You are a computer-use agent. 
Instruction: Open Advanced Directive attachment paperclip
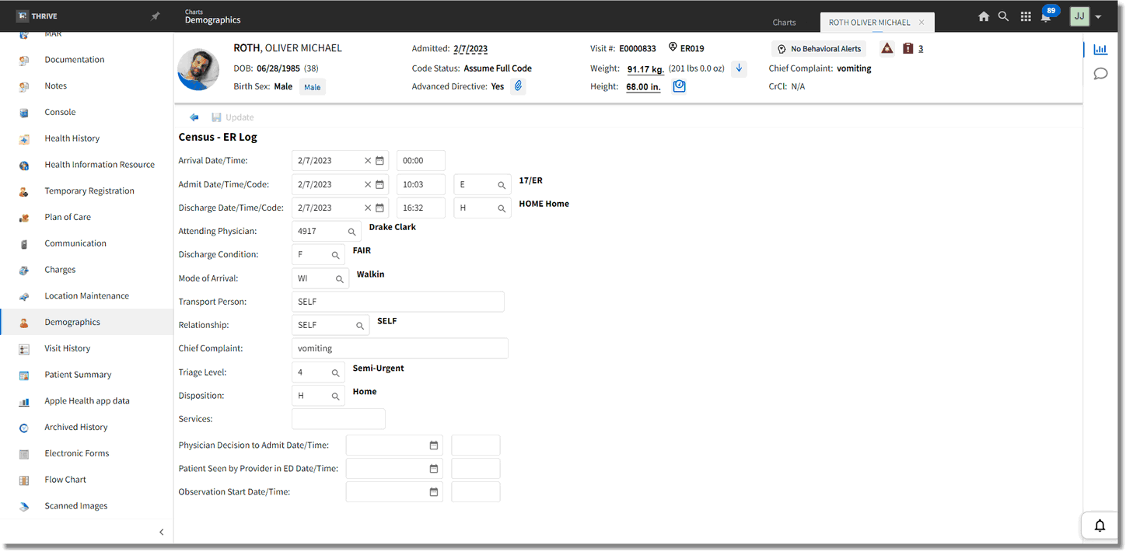click(x=517, y=86)
